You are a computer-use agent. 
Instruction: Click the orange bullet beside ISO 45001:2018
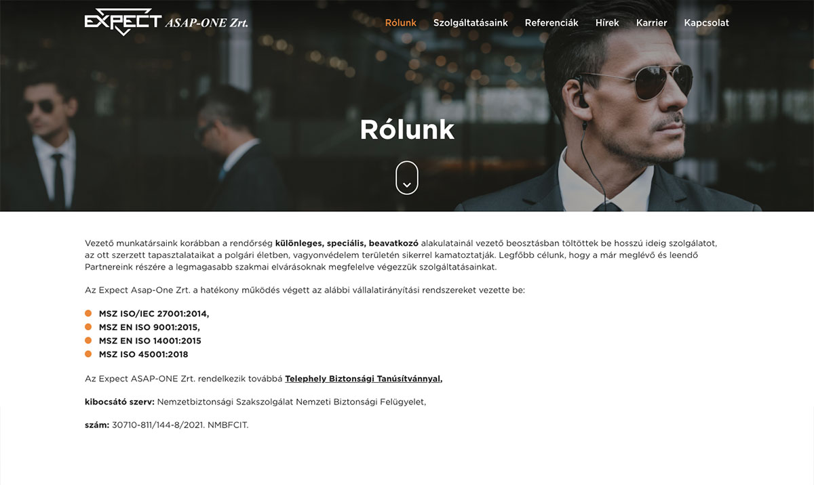pyautogui.click(x=88, y=354)
